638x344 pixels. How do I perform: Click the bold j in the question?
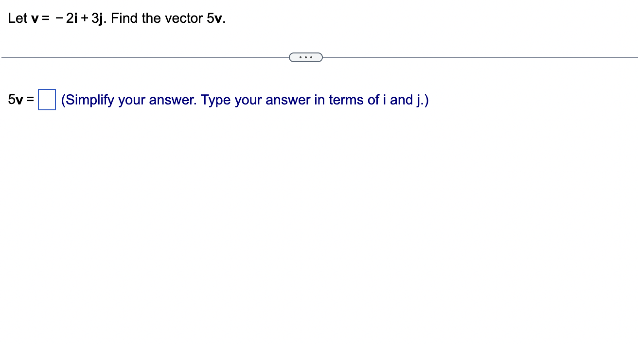[100, 18]
